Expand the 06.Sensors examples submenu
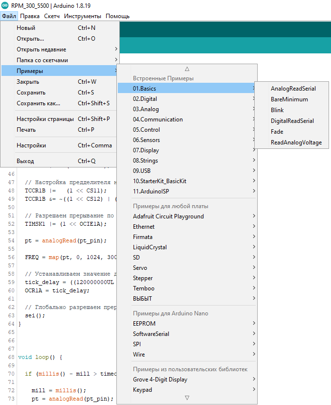Viewport: 331px width, 405px height. 146,140
